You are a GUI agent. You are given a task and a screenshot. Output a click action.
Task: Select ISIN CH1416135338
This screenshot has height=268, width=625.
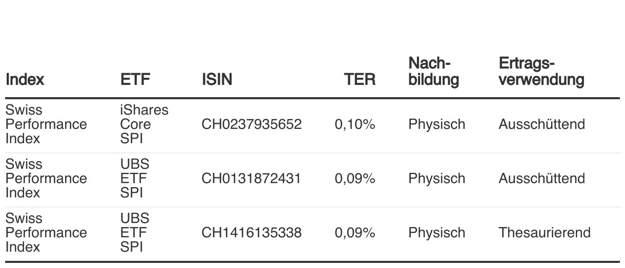click(252, 233)
